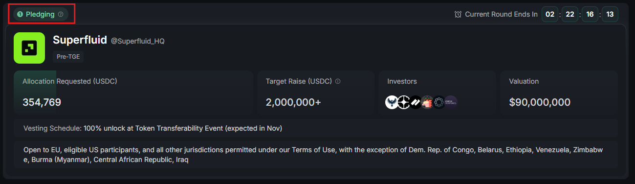
Task: Click the countdown hours box showing 22
Action: tap(570, 14)
